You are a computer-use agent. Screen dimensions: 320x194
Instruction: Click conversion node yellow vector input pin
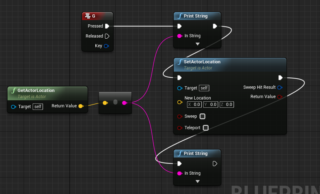pos(105,103)
